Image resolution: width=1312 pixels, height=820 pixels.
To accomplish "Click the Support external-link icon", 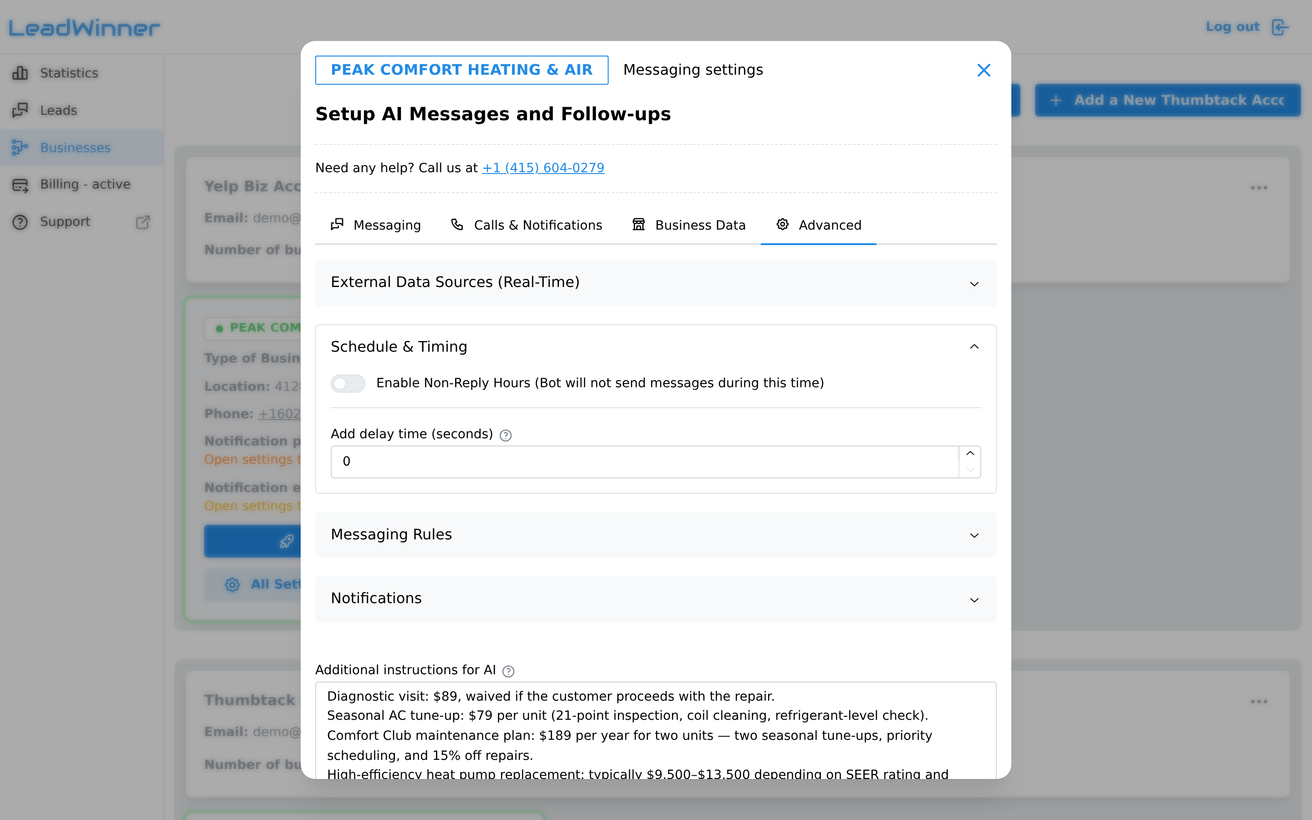I will tap(143, 222).
